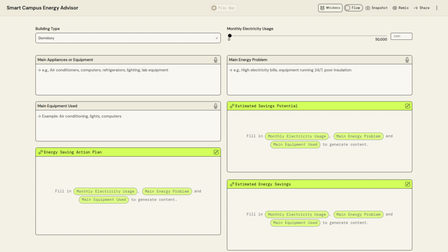
Task: Take a Snapshot of the app
Action: click(x=377, y=8)
